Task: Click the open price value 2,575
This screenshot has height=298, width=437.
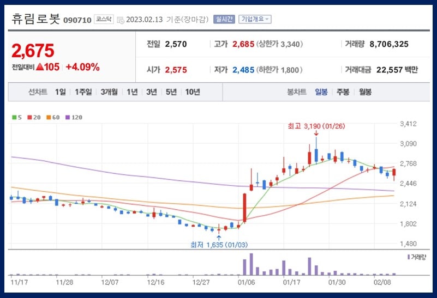Action: click(x=176, y=70)
